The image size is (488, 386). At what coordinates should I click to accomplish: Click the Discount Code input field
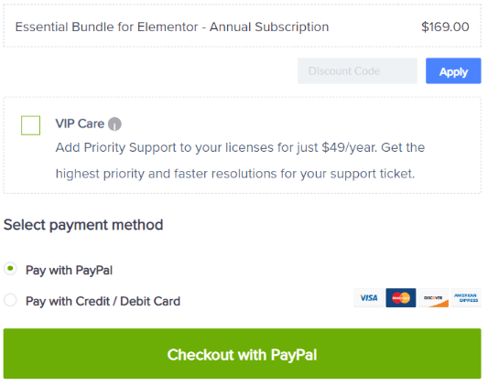357,71
